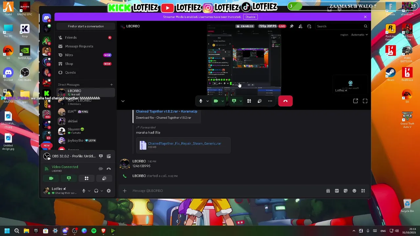Open the Shop page
Screen dimensions: 420x236
pyautogui.click(x=85, y=64)
